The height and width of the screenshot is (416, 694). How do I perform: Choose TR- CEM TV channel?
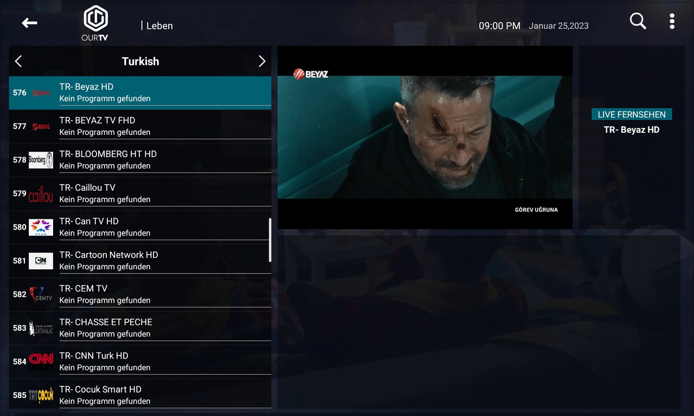[140, 294]
